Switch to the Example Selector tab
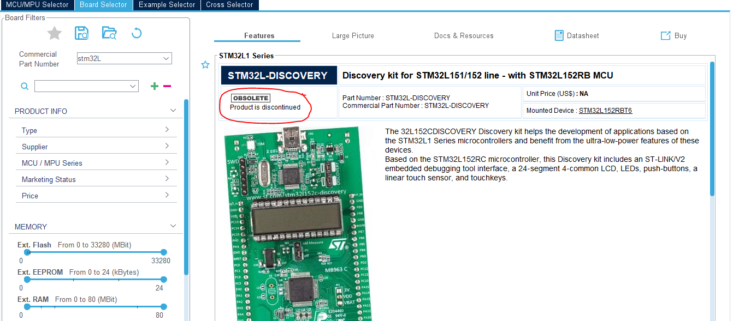733x321 pixels. [167, 5]
